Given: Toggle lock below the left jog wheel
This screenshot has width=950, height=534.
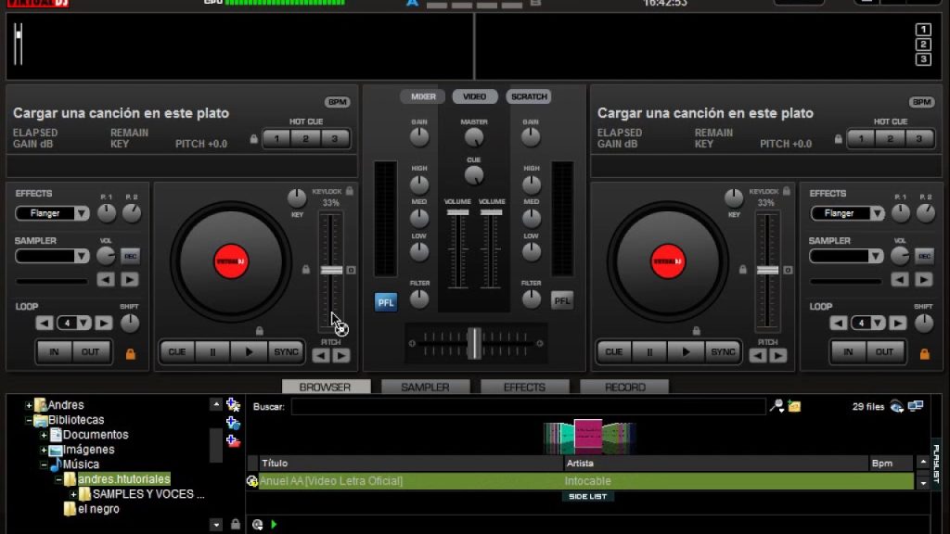Looking at the screenshot, I should 260,331.
